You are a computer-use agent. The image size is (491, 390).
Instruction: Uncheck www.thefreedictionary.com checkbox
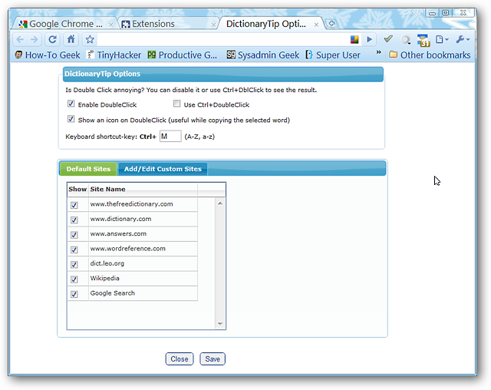point(74,205)
